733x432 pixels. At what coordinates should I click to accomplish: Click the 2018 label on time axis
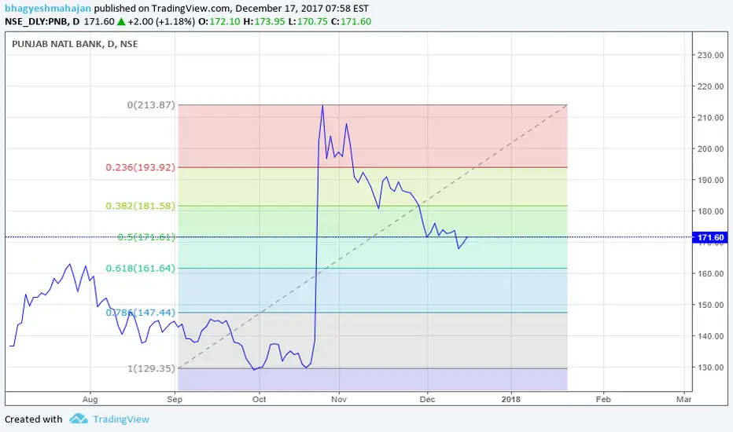click(x=511, y=399)
